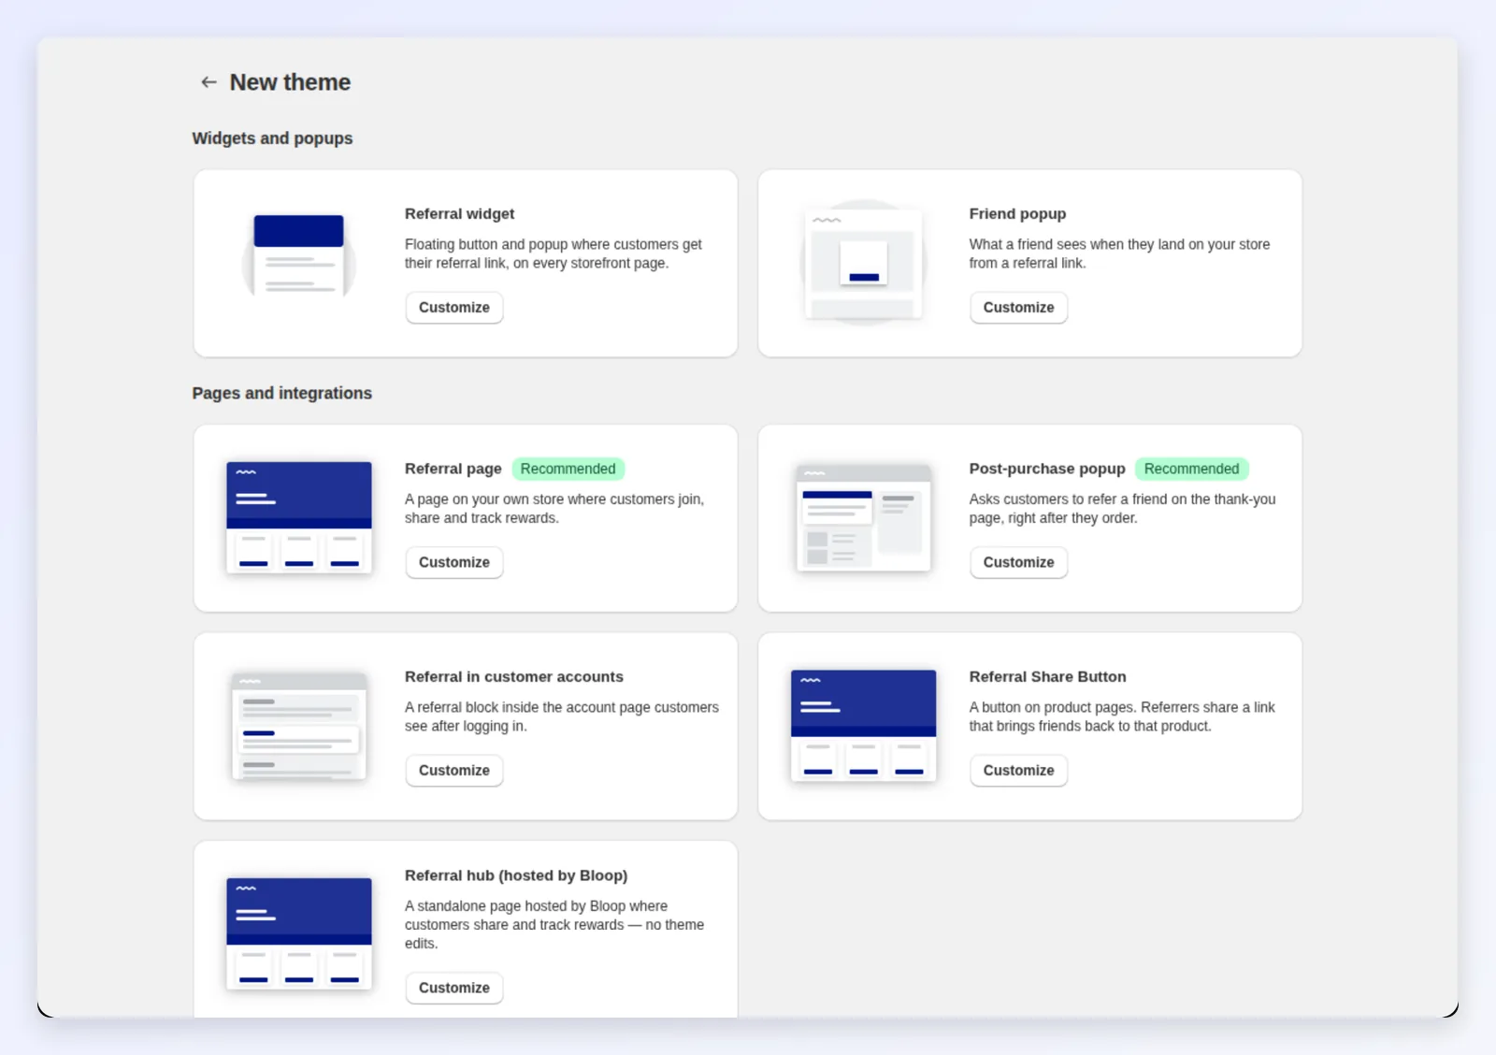Click the customer accounts preview thumbnail
Viewport: 1496px width, 1055px height.
click(x=299, y=726)
